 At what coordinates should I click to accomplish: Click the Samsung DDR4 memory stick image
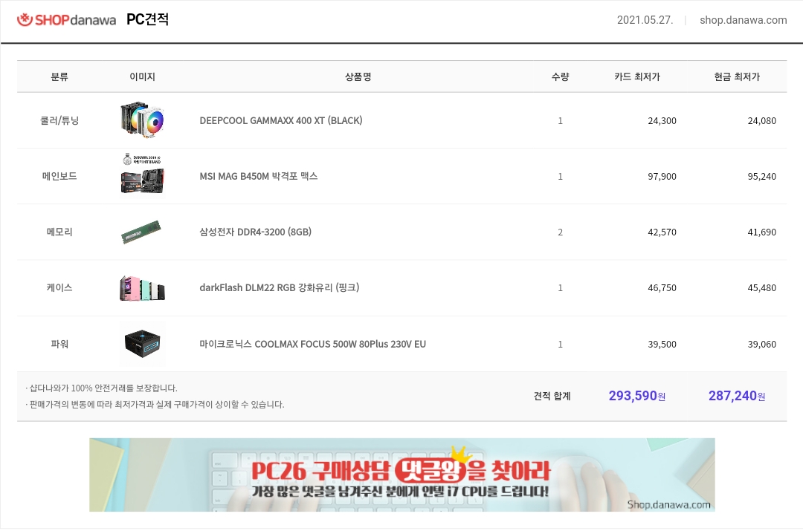pos(141,232)
